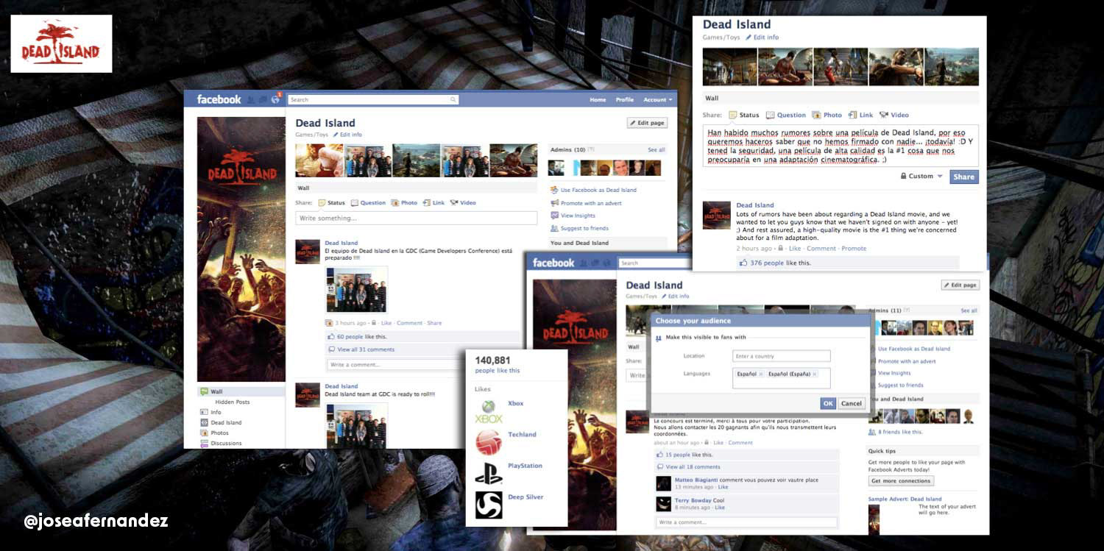
Task: Click the Dead Island cover image in back-left window
Action: click(x=241, y=249)
